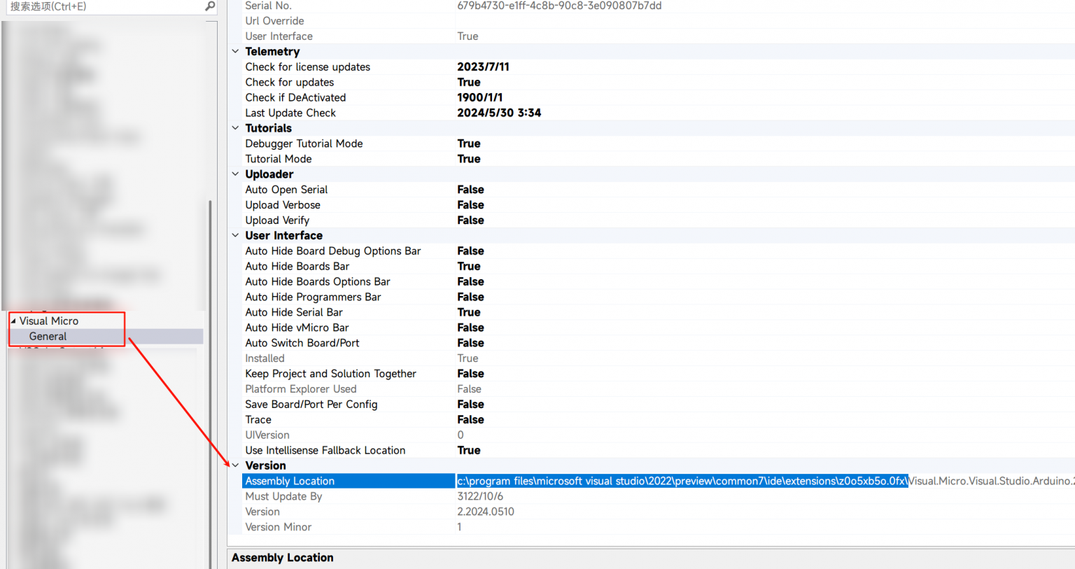The image size is (1075, 569).
Task: Collapse the Tutorials category chevron
Action: coord(236,128)
